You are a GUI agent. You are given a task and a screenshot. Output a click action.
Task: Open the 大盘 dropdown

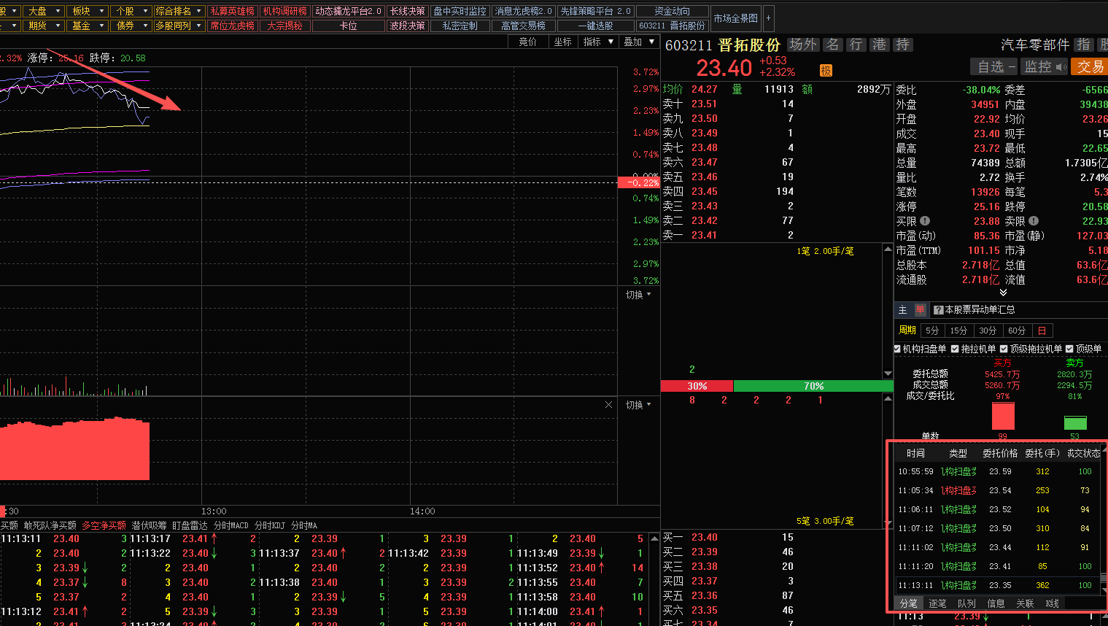click(43, 11)
